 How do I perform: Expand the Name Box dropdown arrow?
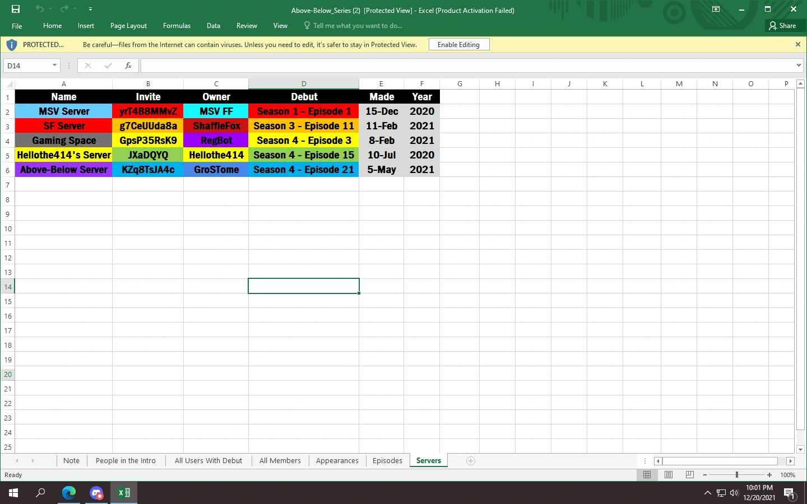point(54,66)
